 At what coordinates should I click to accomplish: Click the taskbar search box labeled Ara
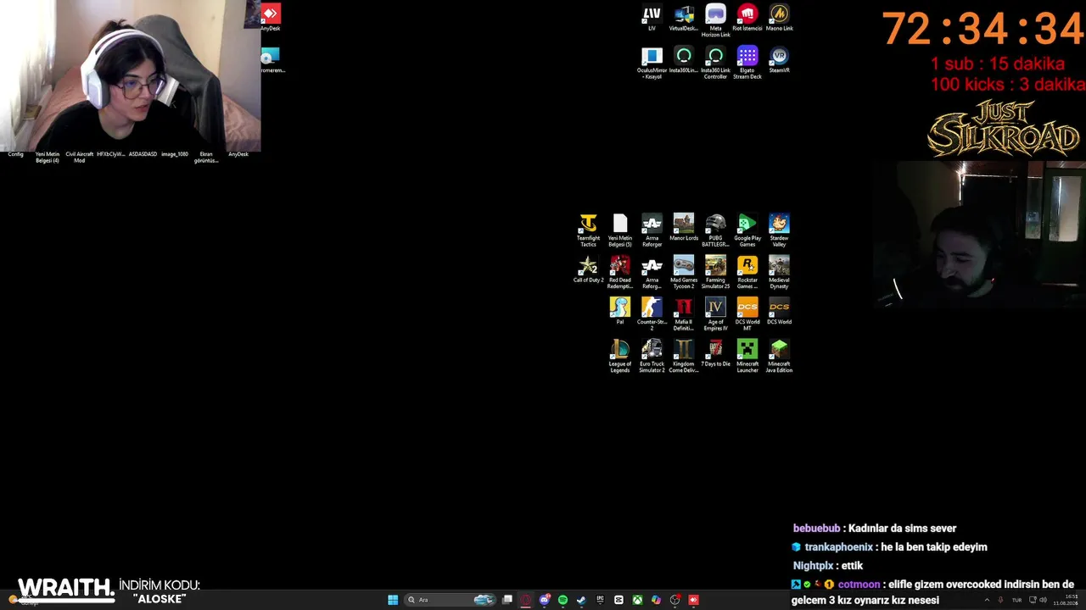pyautogui.click(x=450, y=600)
